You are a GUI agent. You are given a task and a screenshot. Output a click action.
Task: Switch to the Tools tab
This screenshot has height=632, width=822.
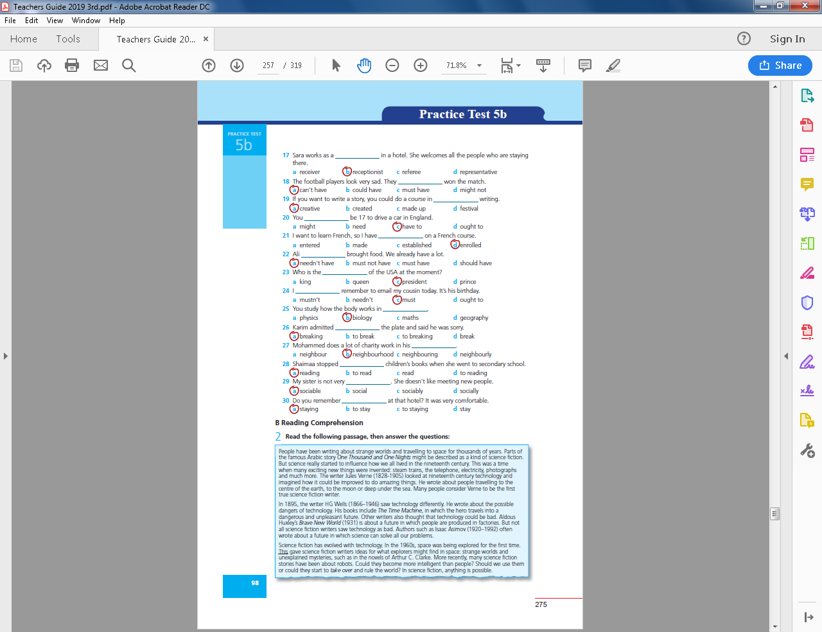(68, 39)
